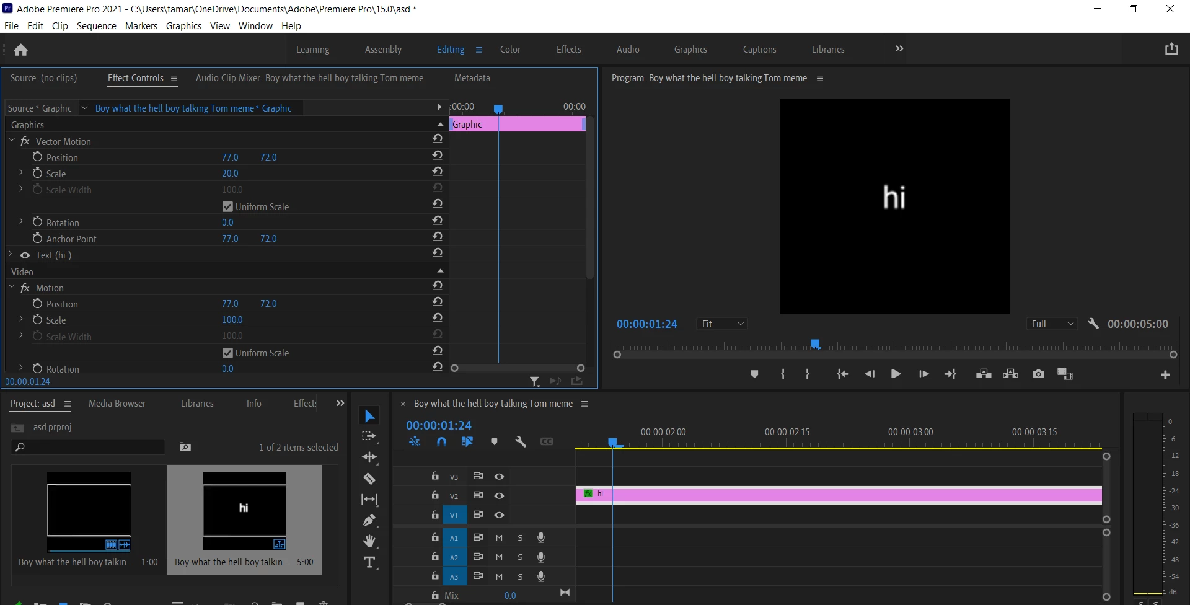The height and width of the screenshot is (605, 1190).
Task: Open the Media Browser tab
Action: [x=117, y=403]
